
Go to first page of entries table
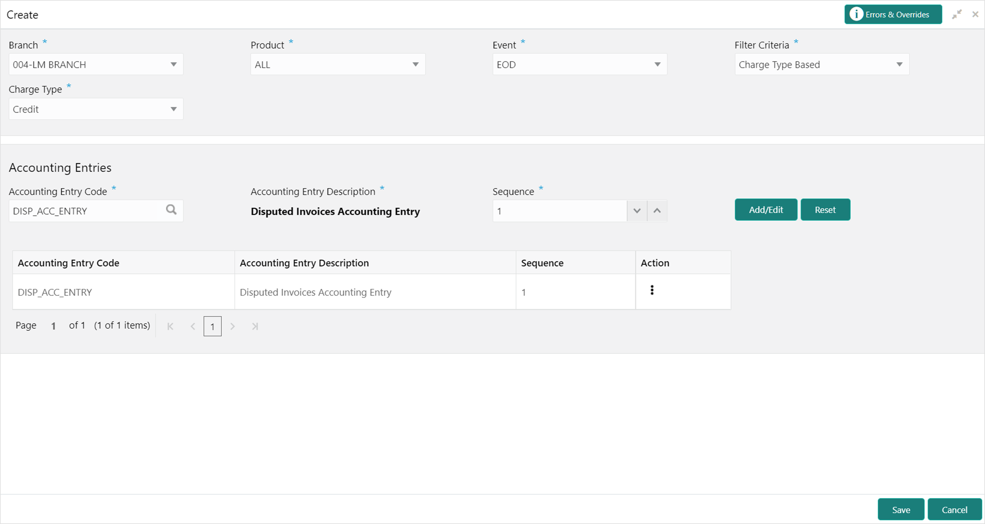pos(170,326)
